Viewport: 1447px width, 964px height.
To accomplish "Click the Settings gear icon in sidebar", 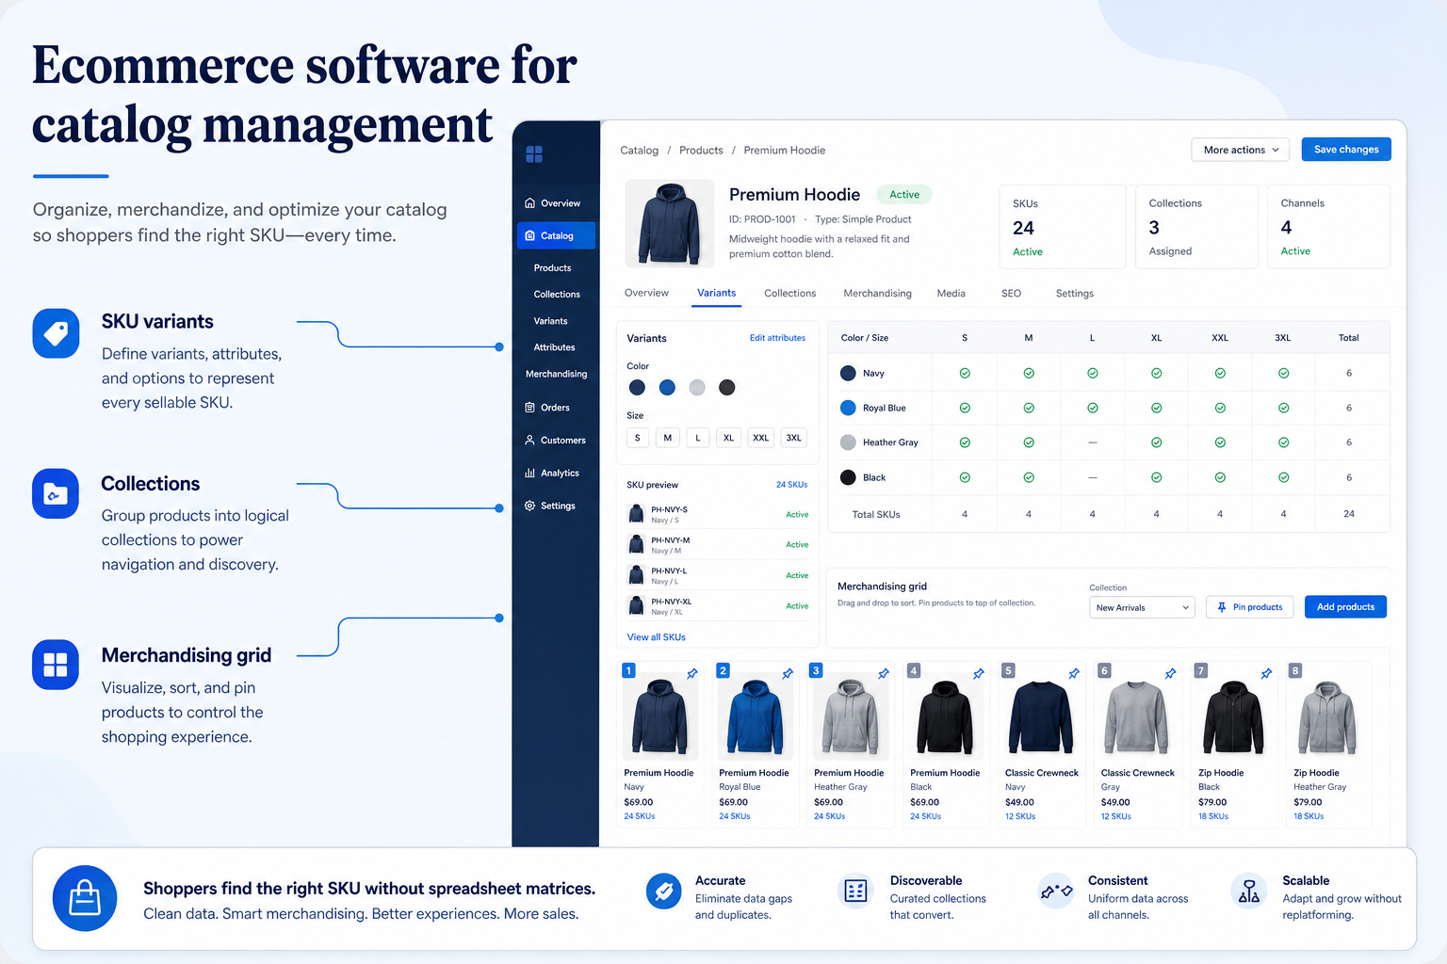I will coord(529,506).
